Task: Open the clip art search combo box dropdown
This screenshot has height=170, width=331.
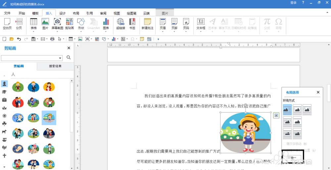Action: coord(60,58)
